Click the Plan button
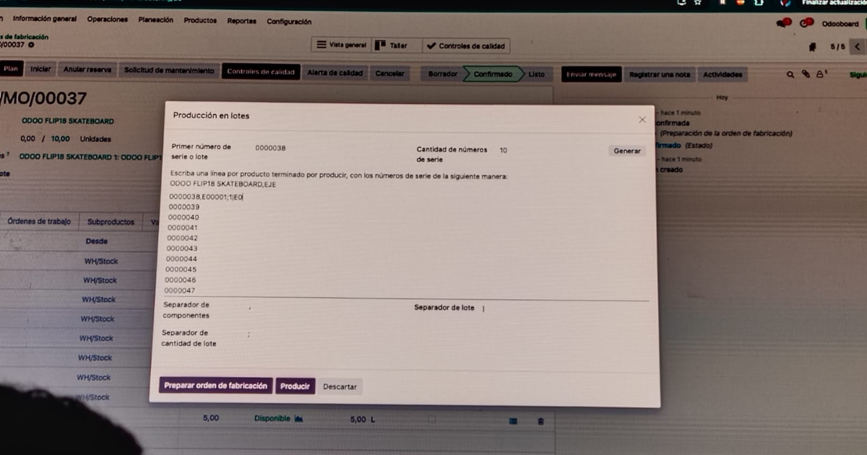 [11, 69]
